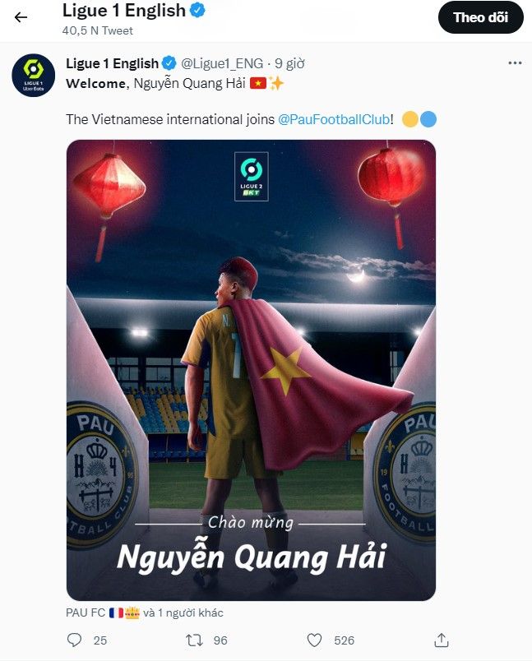Open Ligue 1 English profile avatar
532x661 pixels.
point(34,75)
